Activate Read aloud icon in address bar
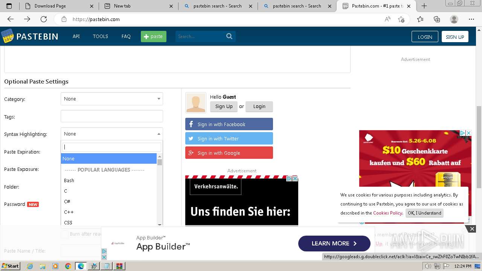The width and height of the screenshot is (482, 271). coord(387,19)
